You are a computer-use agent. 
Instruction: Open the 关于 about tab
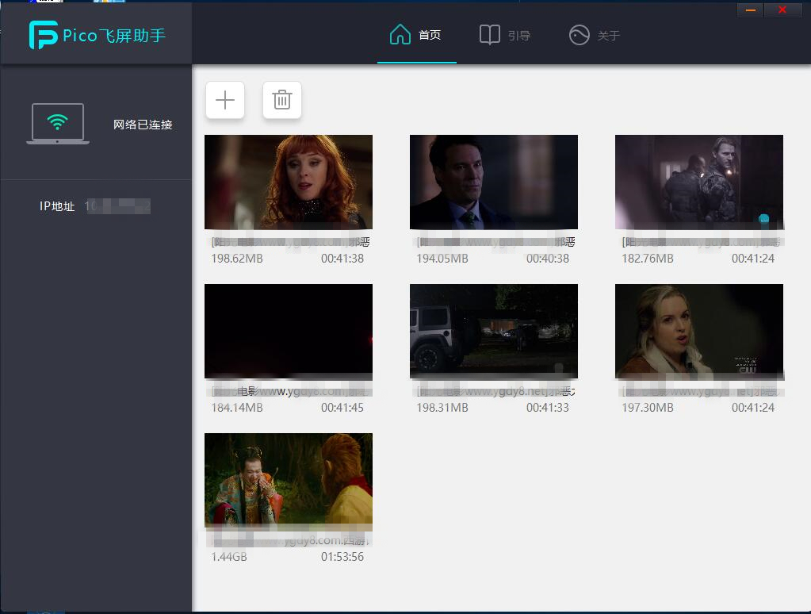595,35
